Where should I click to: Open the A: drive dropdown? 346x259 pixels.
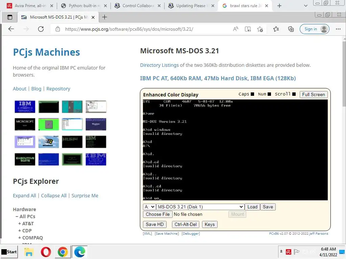149,207
